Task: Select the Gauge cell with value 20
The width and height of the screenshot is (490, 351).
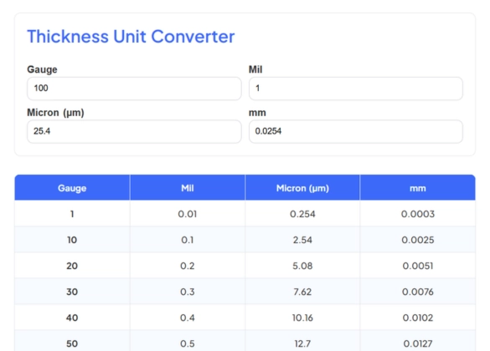Action: tap(72, 266)
